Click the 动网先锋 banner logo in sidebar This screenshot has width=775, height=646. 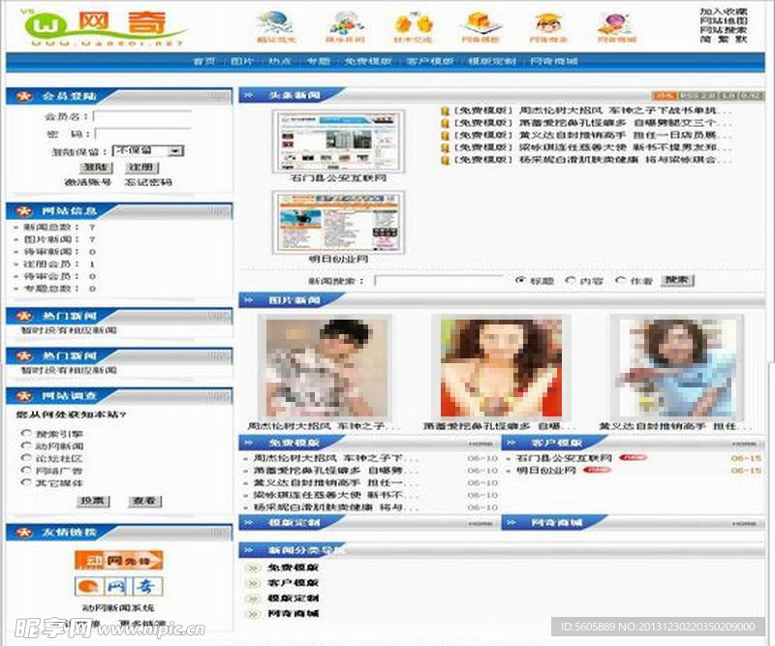[x=118, y=560]
